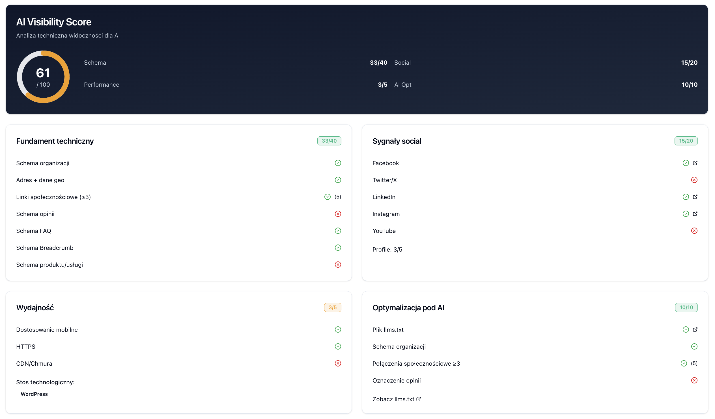The width and height of the screenshot is (715, 419).
Task: Open the LinkedIn external link icon
Action: 695,197
